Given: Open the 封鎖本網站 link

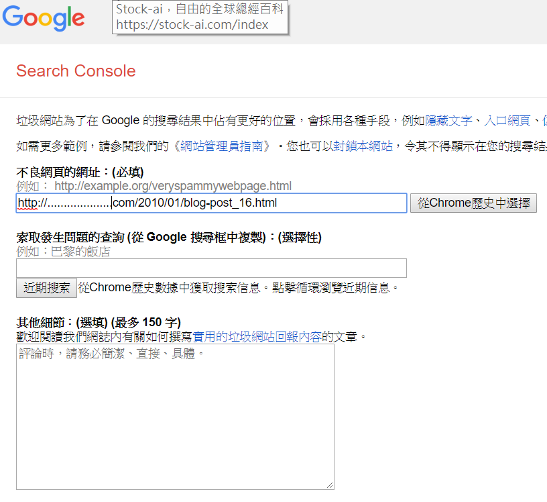Looking at the screenshot, I should pyautogui.click(x=363, y=146).
